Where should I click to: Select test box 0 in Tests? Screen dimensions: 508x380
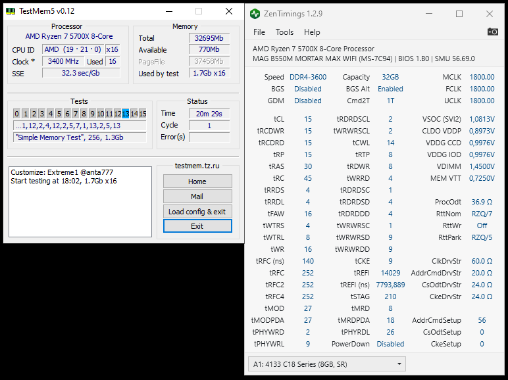tap(17, 114)
